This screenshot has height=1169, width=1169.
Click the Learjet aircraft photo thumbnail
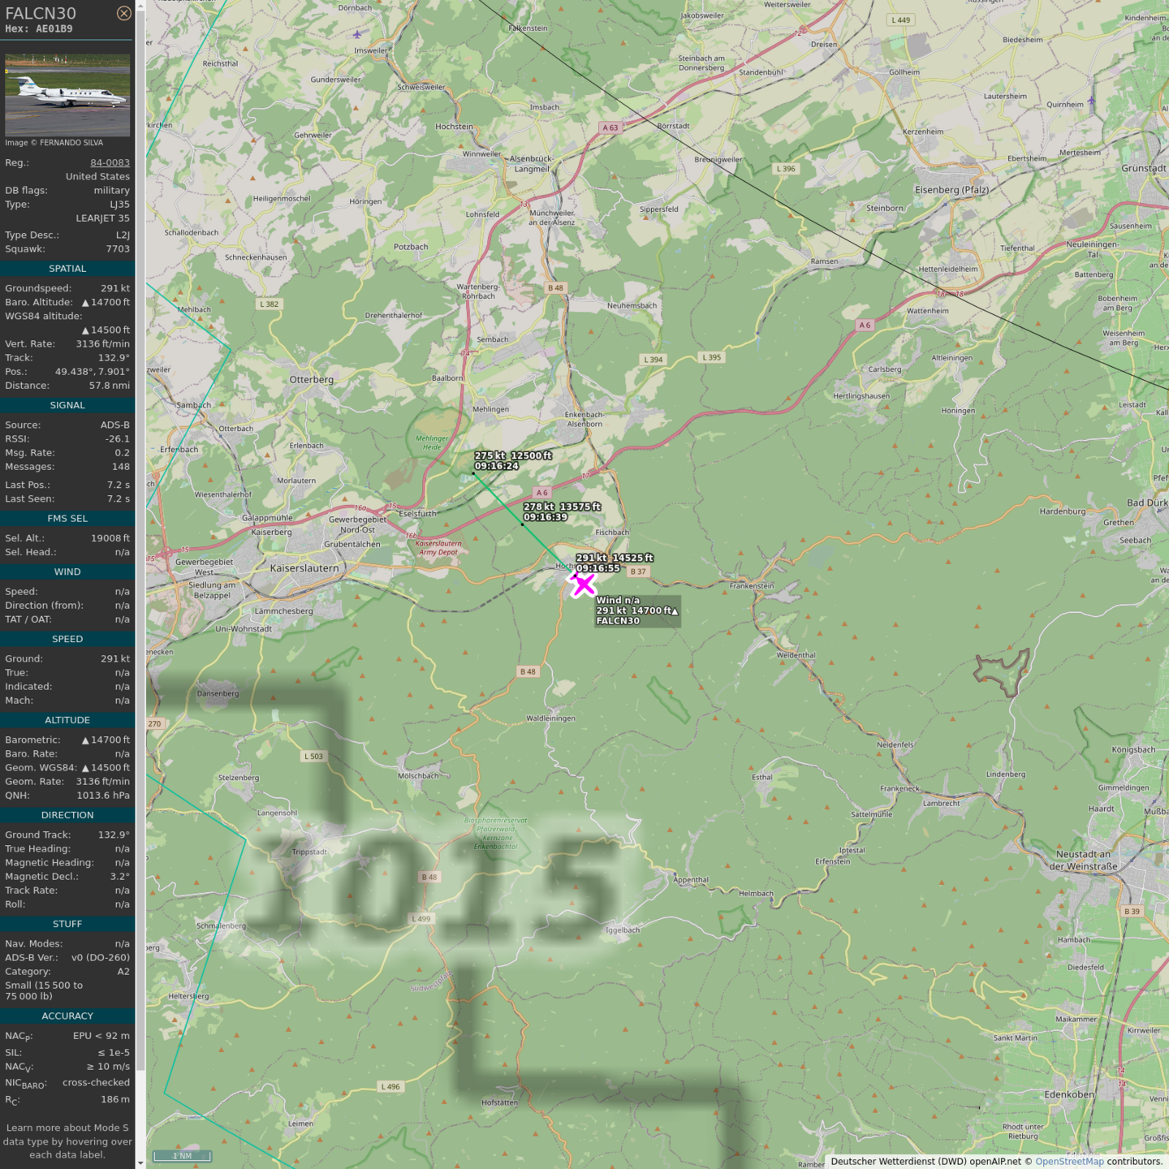coord(67,95)
